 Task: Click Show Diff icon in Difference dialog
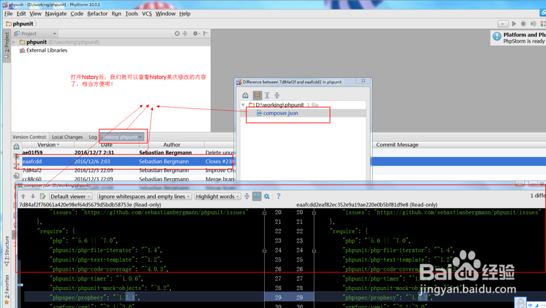pyautogui.click(x=246, y=95)
